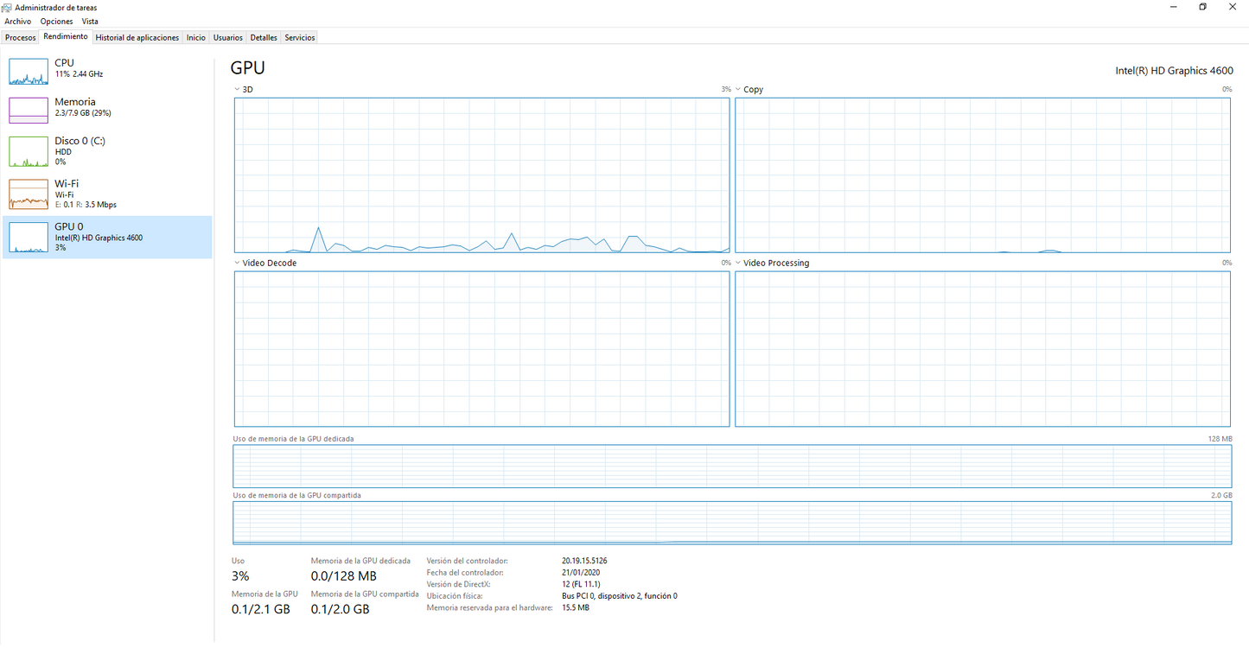Click the Video Processing usage graph
This screenshot has height=648, width=1249.
pos(983,349)
